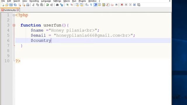The width and height of the screenshot is (187, 105).
Task: Select the functions.php tab
Action: (10, 10)
